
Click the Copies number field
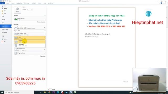(29, 10)
